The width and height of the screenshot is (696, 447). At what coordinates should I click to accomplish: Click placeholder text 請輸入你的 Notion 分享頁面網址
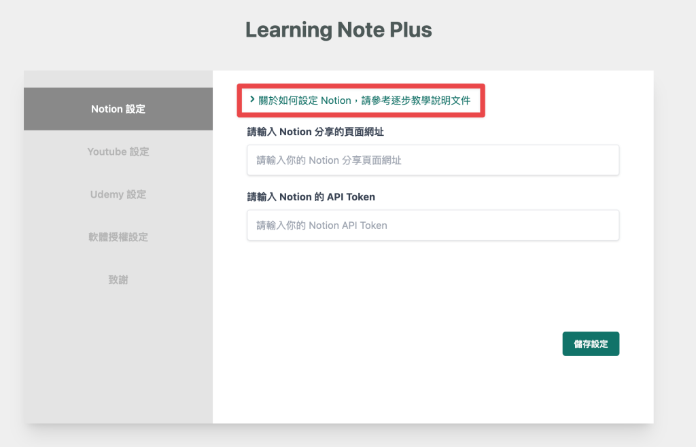(329, 160)
